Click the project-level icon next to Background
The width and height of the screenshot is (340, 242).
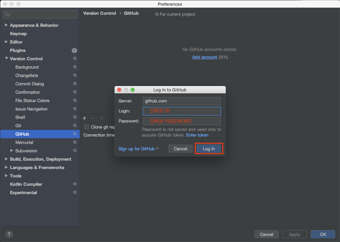75,67
